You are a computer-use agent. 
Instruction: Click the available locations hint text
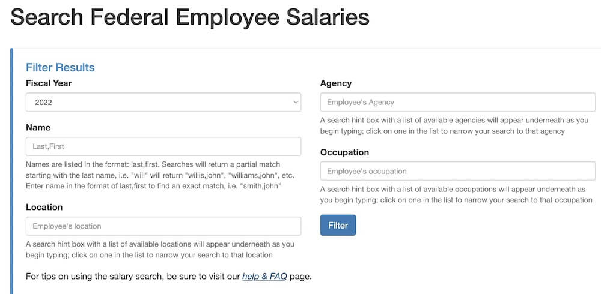click(x=160, y=250)
